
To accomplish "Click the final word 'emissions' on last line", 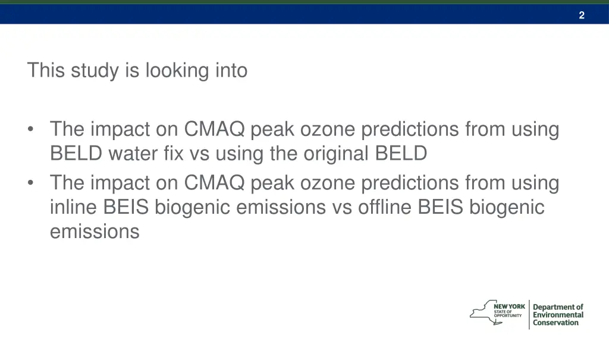I will tap(95, 232).
